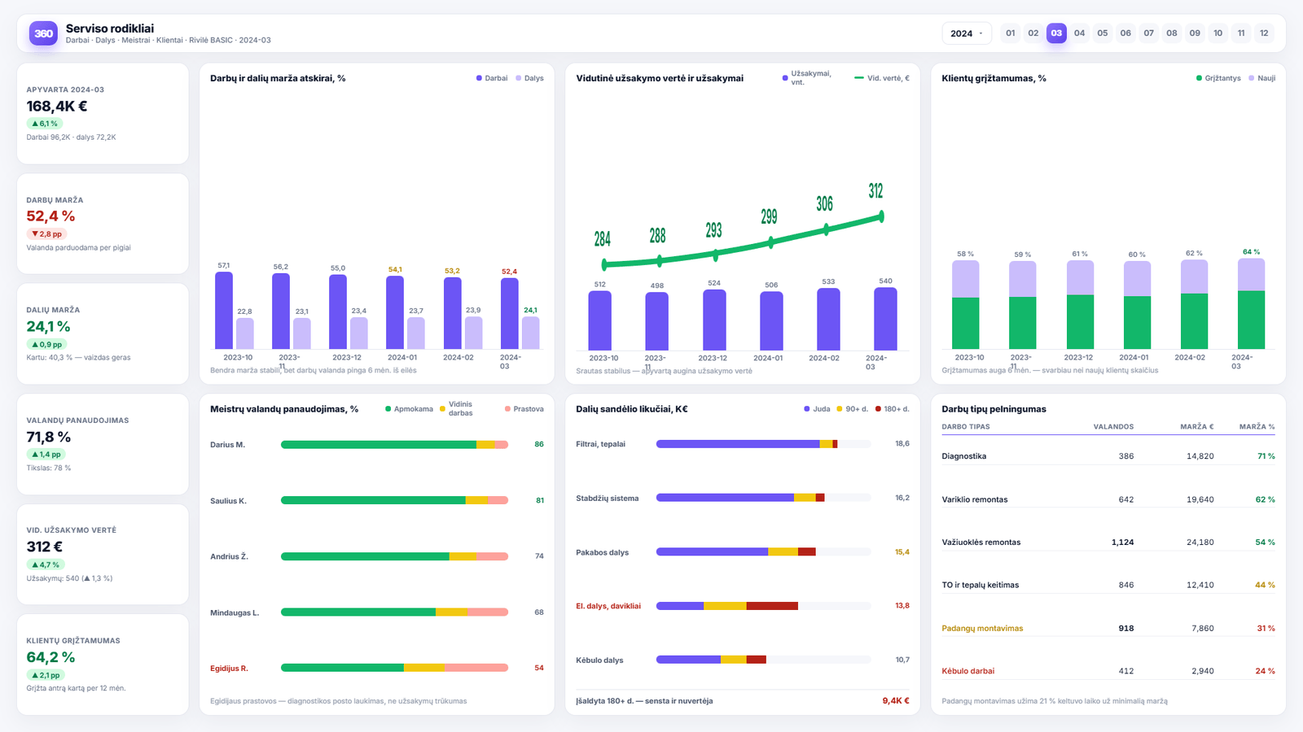Pick month 12 tab
The width and height of the screenshot is (1303, 732).
pos(1264,33)
